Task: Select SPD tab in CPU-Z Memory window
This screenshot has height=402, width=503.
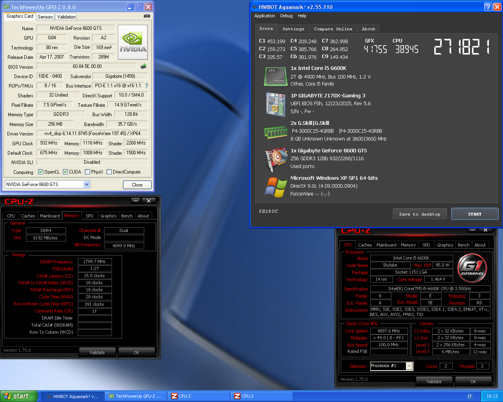Action: pyautogui.click(x=90, y=216)
